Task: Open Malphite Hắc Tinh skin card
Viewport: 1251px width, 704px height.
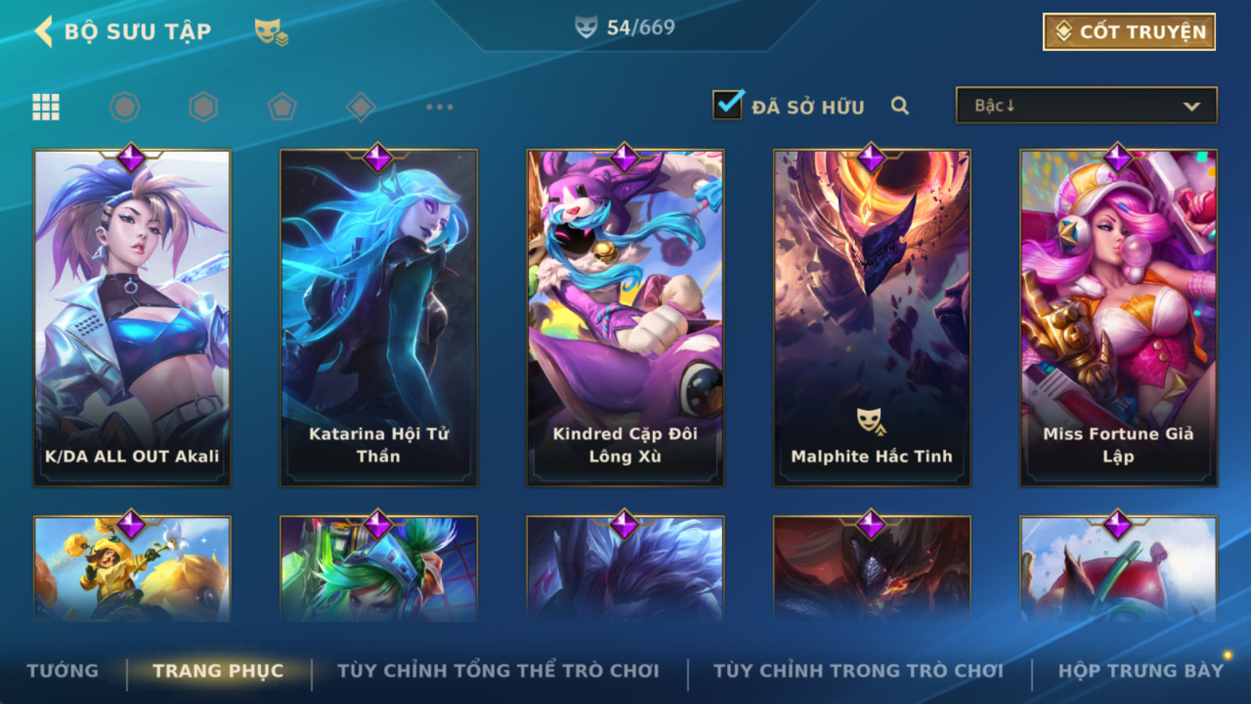Action: coord(872,318)
